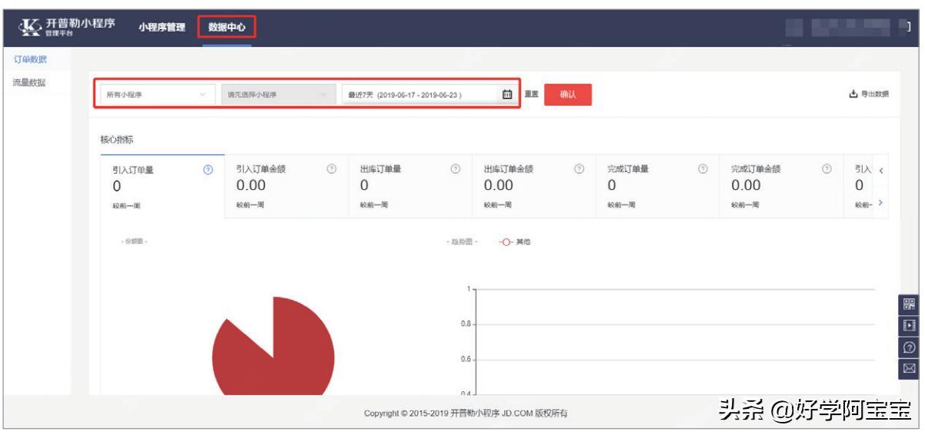The height and width of the screenshot is (435, 925).
Task: Click the mail feedback icon on right edge
Action: 909,369
